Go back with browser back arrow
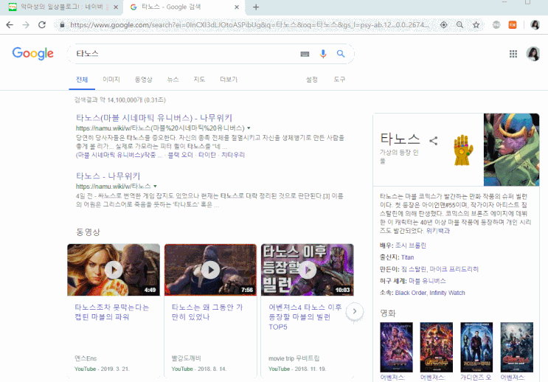548x382 pixels. [x=10, y=25]
